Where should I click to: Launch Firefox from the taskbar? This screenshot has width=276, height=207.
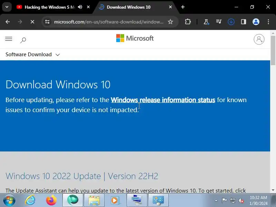coord(51,200)
